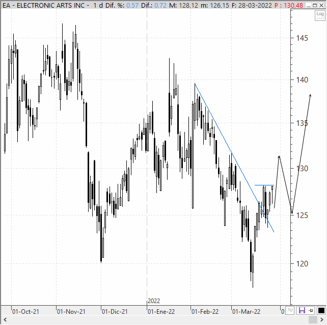Click the '01-Mar-22' date axis label

point(246,312)
